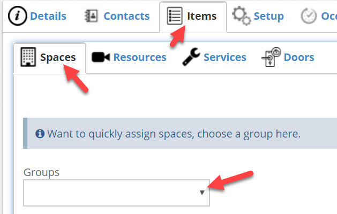Switch to the Resources sub-tab
The width and height of the screenshot is (337, 214).
pos(140,57)
